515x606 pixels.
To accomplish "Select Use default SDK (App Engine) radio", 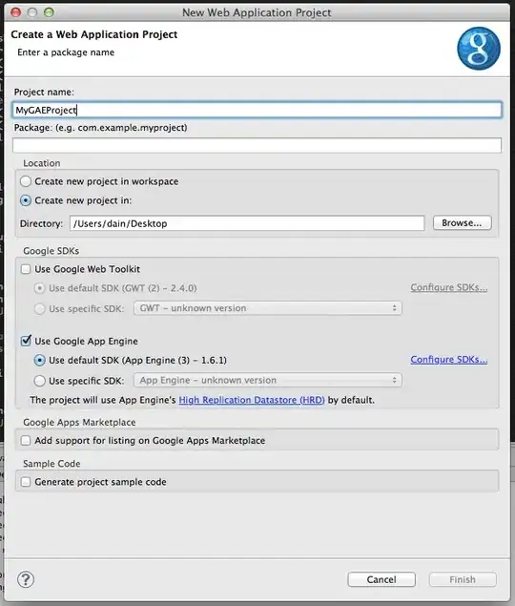I will coord(39,360).
